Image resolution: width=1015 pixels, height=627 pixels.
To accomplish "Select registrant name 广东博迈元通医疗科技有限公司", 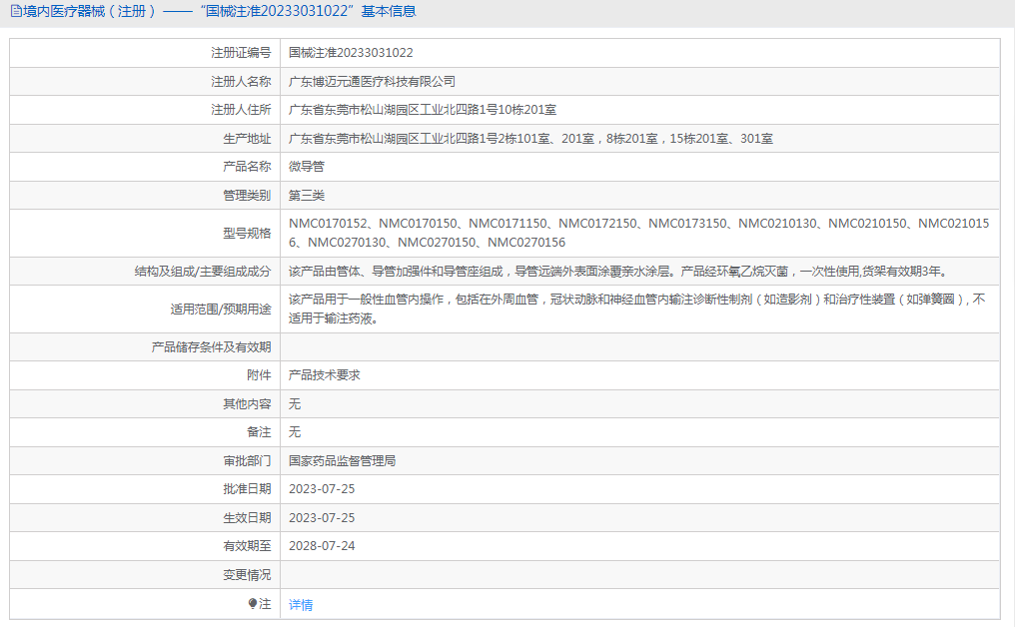I will coord(373,82).
